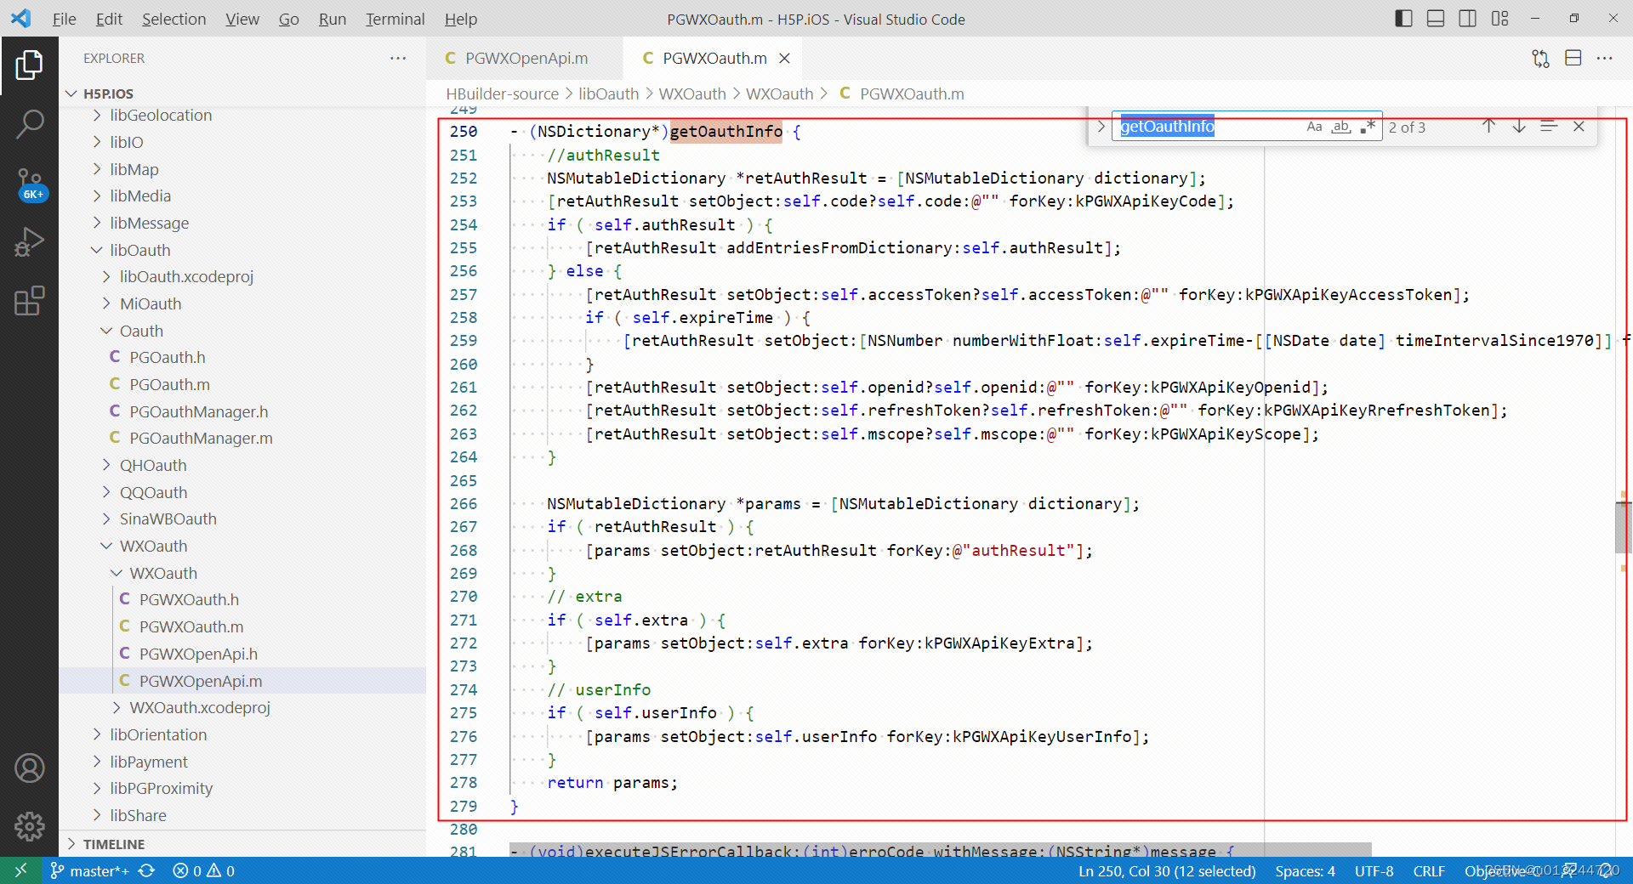Open the Extensions view
The height and width of the screenshot is (884, 1633).
[x=29, y=301]
